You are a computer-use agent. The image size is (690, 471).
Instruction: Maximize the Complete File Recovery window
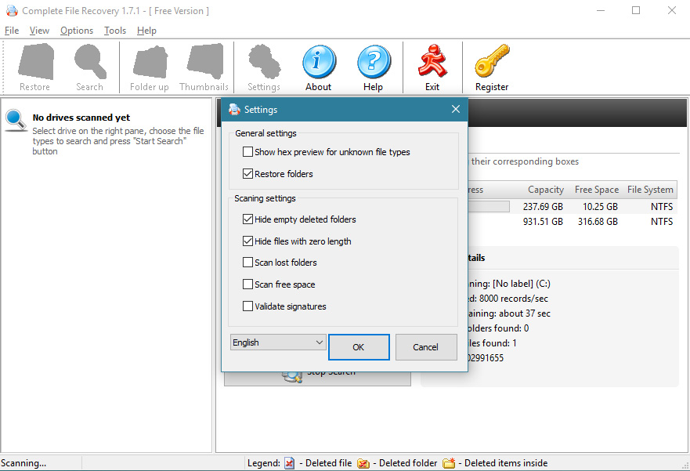(636, 10)
